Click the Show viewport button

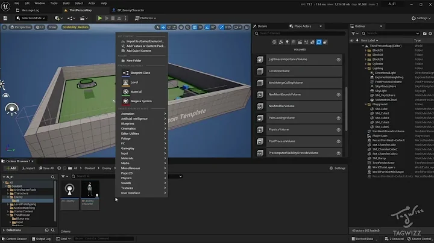click(52, 27)
